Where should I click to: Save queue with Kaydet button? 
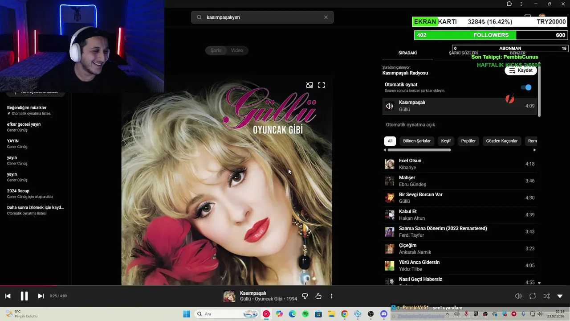[521, 70]
